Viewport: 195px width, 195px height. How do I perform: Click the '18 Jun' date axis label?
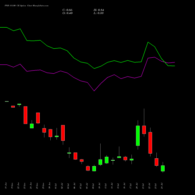click(x=6, y=186)
